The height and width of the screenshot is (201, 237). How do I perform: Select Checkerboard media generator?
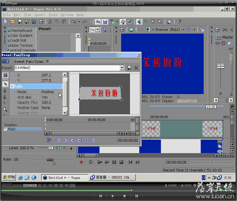21,30
